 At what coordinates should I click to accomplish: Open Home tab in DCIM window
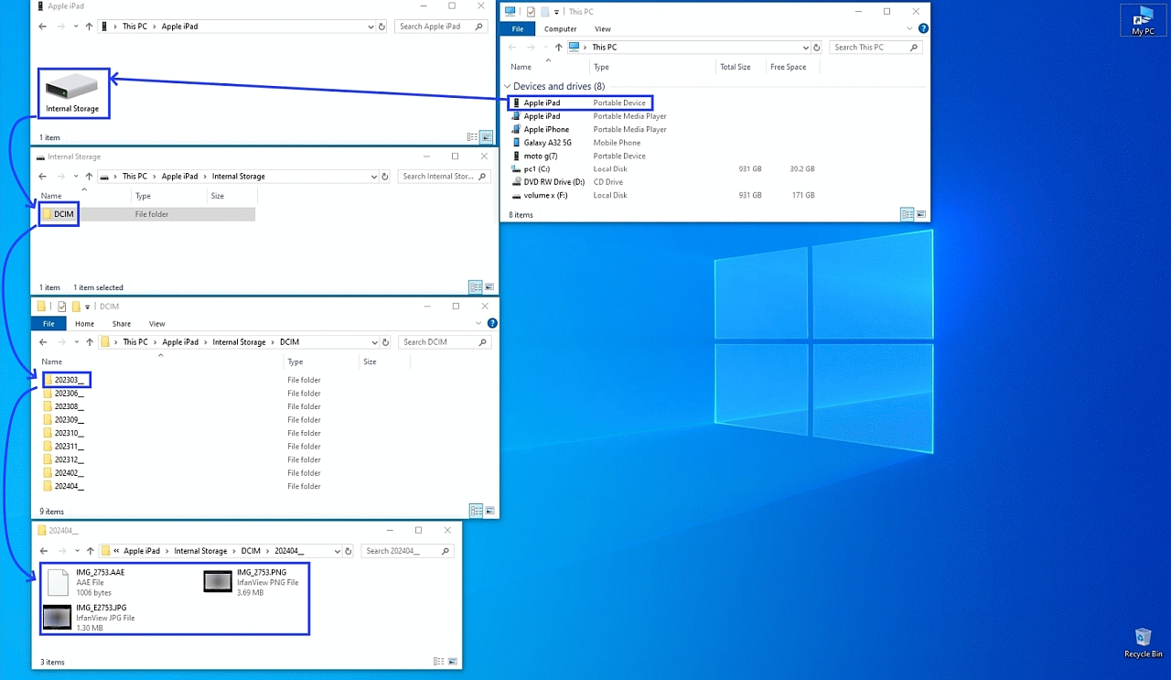tap(84, 324)
